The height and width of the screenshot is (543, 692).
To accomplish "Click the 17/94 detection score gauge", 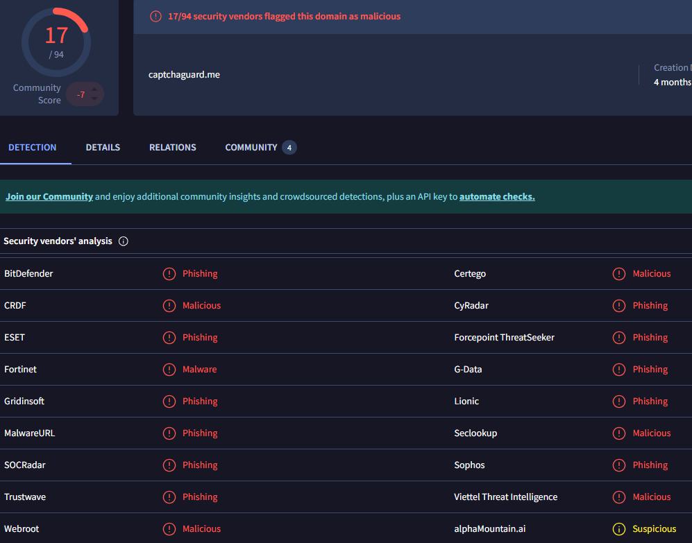I will coord(56,42).
